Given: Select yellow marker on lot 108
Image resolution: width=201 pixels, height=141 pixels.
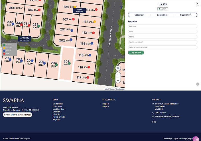Looking at the screenshot, I should coord(75,7).
